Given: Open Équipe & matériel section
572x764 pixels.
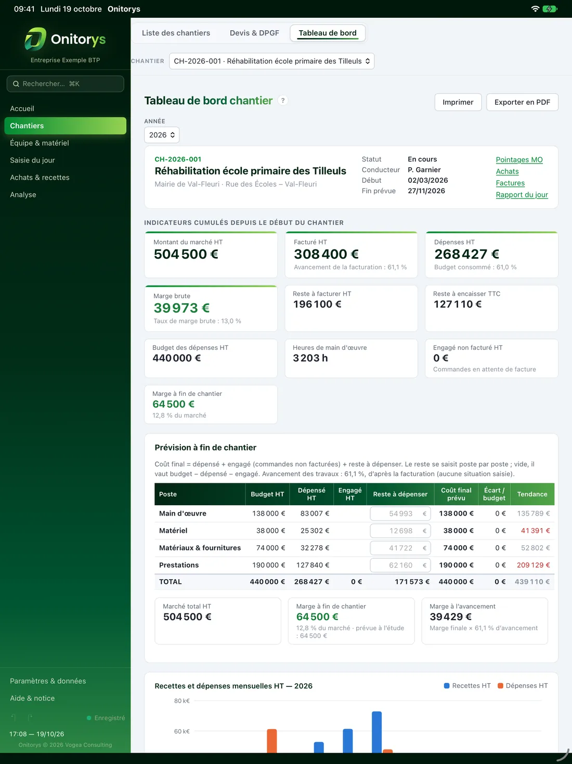Looking at the screenshot, I should pyautogui.click(x=66, y=143).
